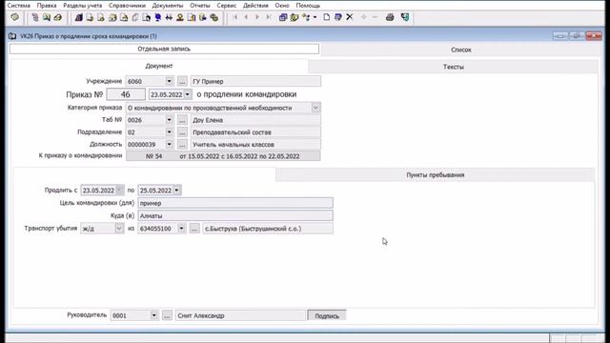Image resolution: width=610 pixels, height=343 pixels.
Task: Click the printer icon in toolbar
Action: click(390, 17)
